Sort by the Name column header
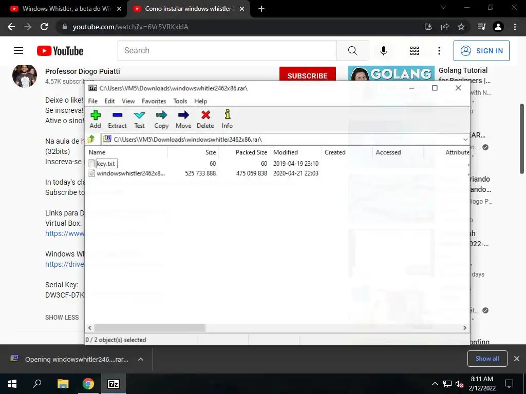The width and height of the screenshot is (526, 394). pyautogui.click(x=126, y=152)
